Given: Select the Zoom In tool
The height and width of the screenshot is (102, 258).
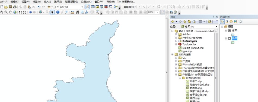Looking at the screenshot, I should coord(2,12).
